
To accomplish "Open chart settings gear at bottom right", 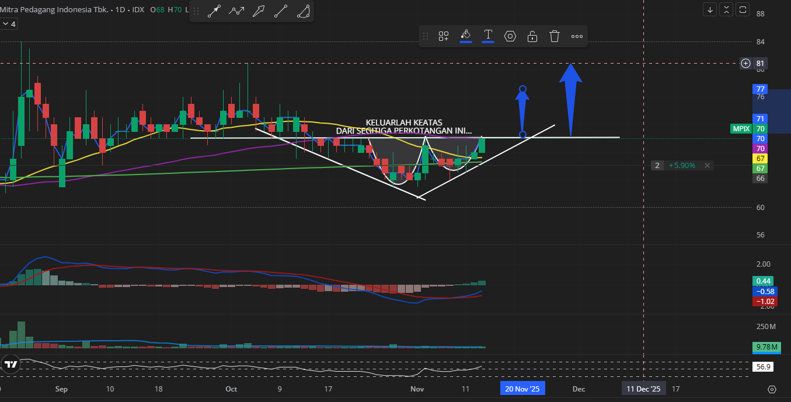I will pyautogui.click(x=772, y=389).
